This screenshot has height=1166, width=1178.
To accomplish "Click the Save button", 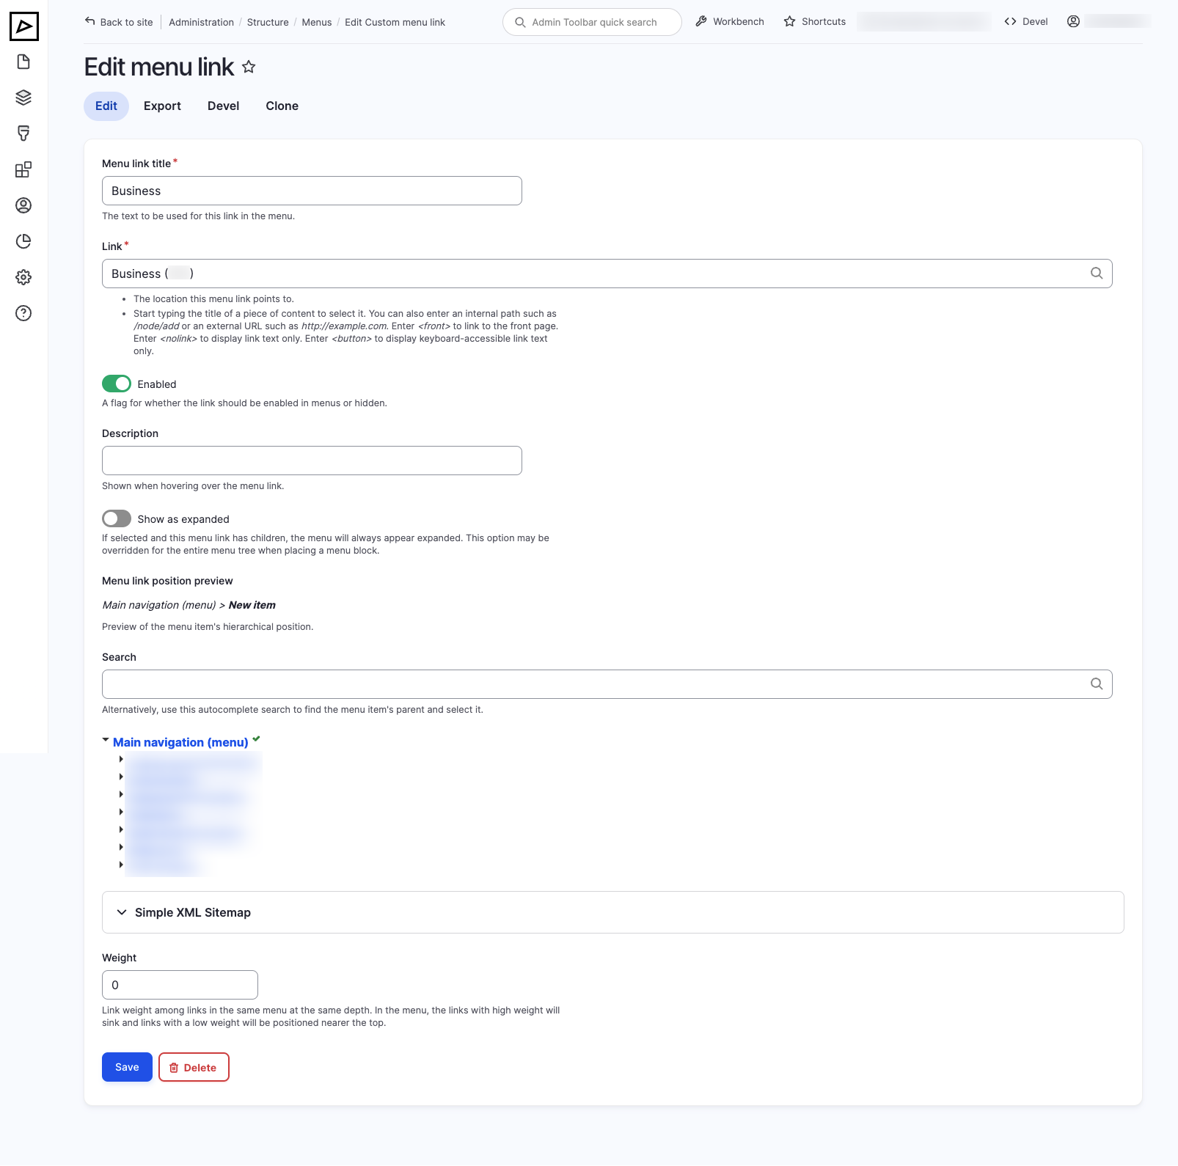I will pyautogui.click(x=127, y=1067).
